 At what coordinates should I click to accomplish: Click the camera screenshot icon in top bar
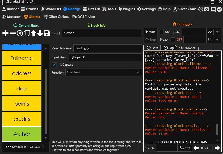point(207,9)
